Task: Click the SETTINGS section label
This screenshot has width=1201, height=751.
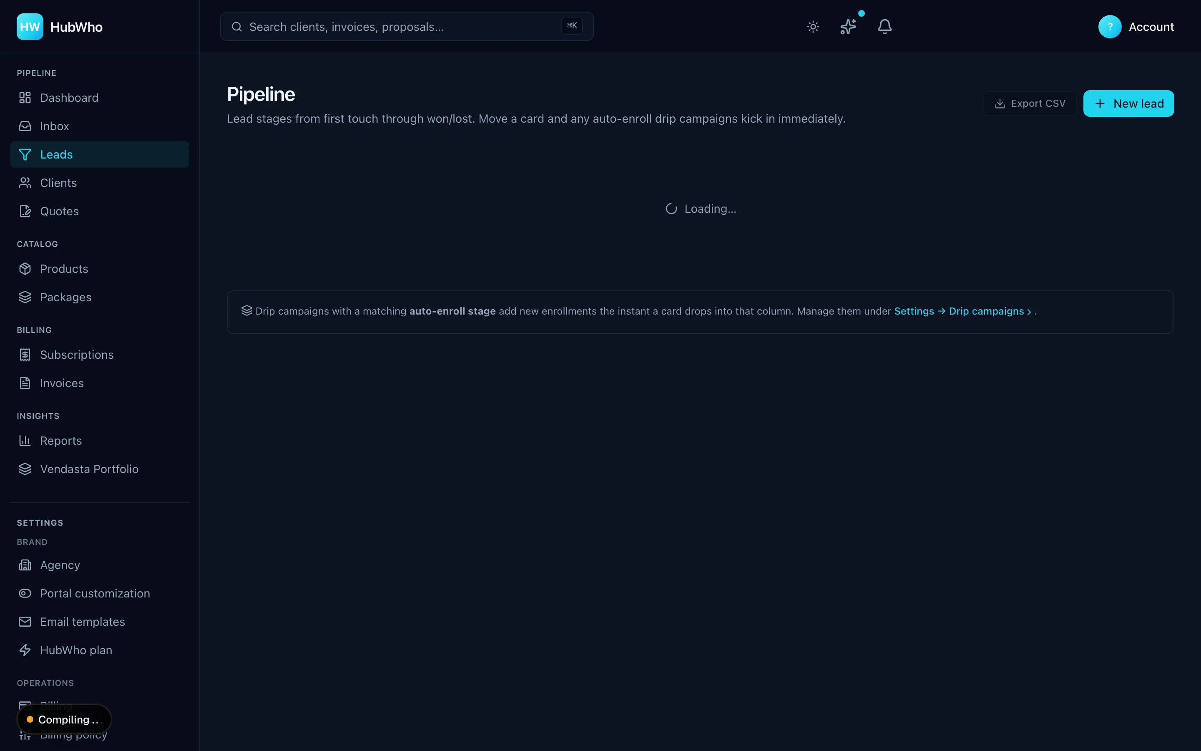Action: click(x=40, y=522)
